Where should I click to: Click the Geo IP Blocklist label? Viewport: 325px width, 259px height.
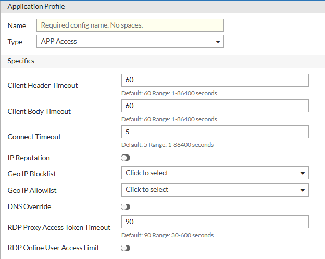[32, 173]
